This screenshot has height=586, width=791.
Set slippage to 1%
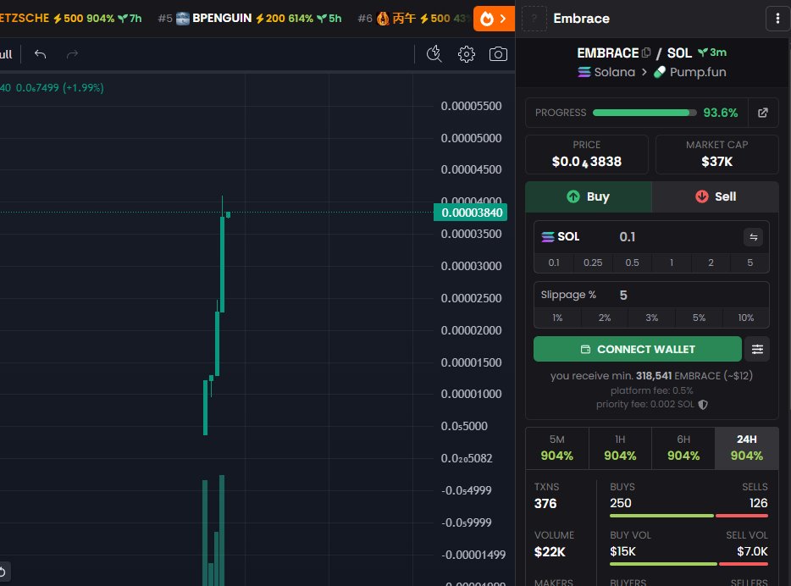[557, 318]
